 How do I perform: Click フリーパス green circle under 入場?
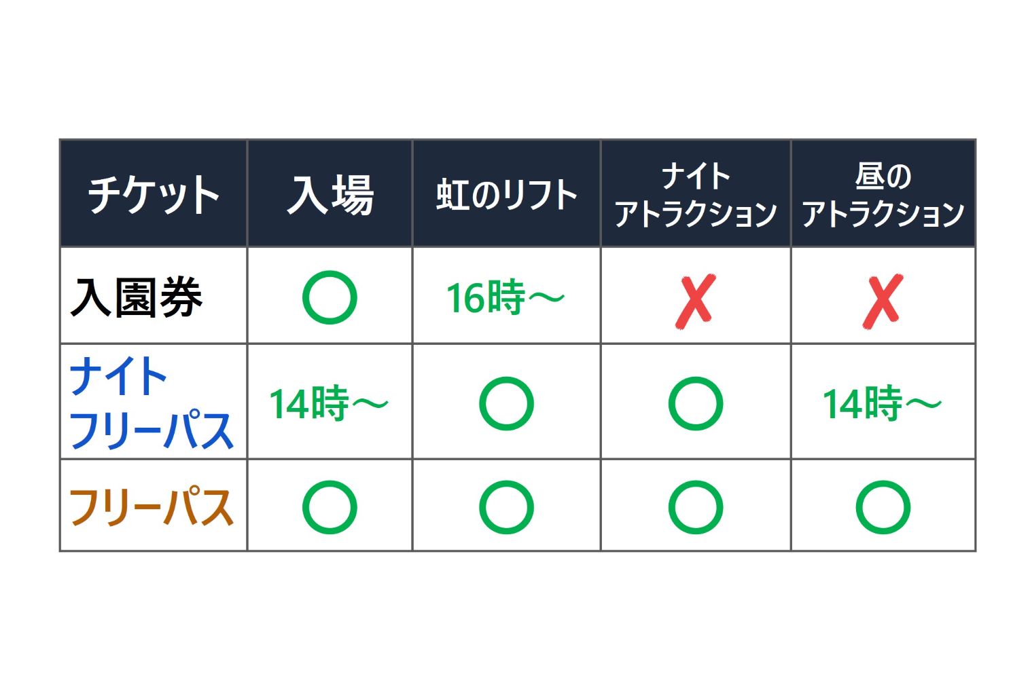330,507
